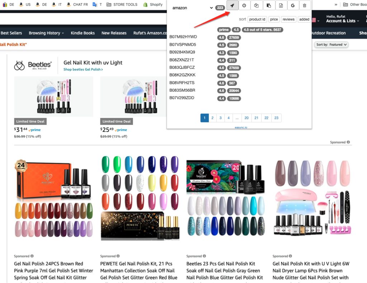Click the paste clipboard icon button
This screenshot has width=367, height=283.
269,5
